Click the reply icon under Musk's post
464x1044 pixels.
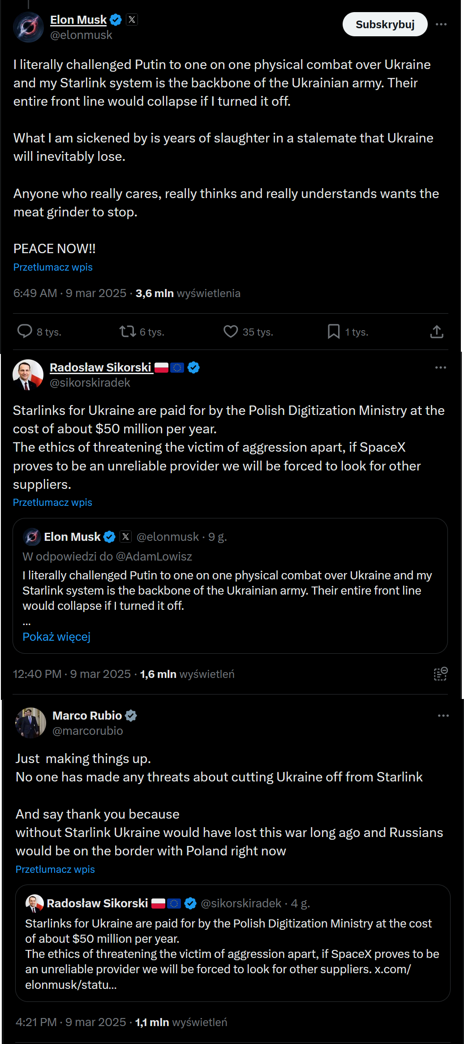(25, 331)
